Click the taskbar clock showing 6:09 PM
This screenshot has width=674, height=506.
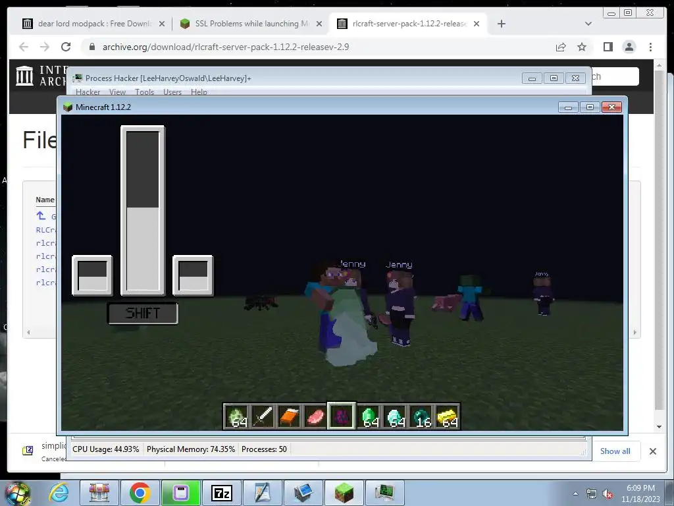click(640, 493)
